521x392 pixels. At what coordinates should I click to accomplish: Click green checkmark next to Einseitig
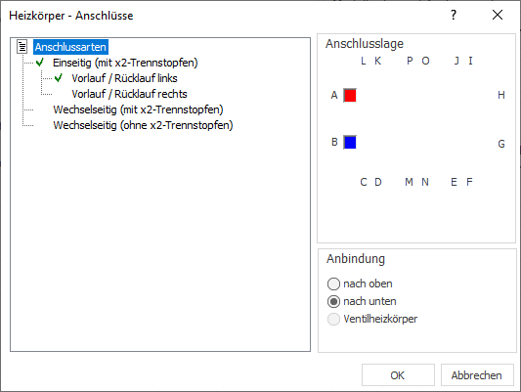tap(40, 63)
